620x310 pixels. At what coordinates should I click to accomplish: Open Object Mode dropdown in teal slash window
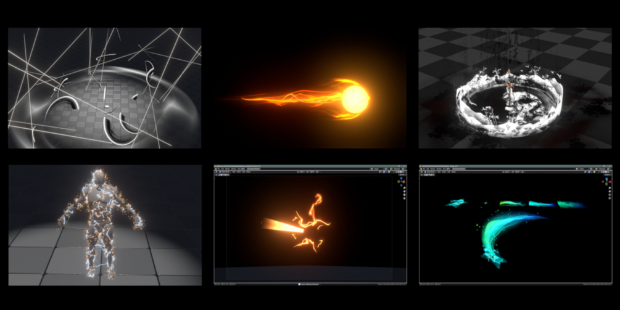coord(430,172)
